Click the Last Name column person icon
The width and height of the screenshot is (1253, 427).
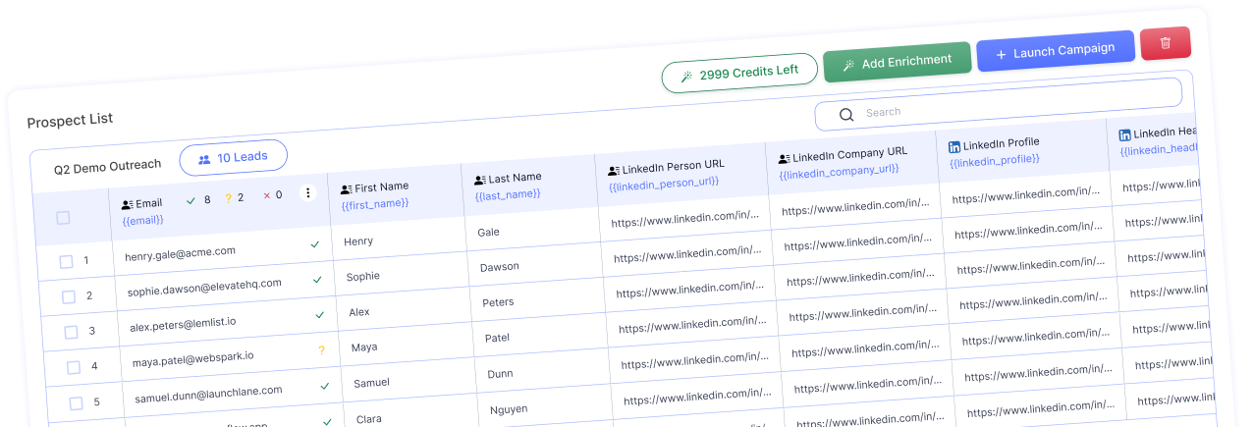480,181
